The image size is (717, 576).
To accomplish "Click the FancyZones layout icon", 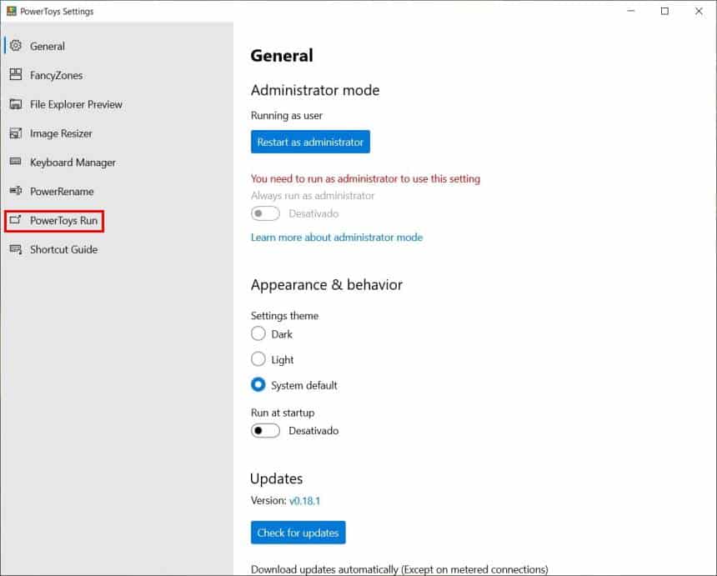I will [x=16, y=74].
